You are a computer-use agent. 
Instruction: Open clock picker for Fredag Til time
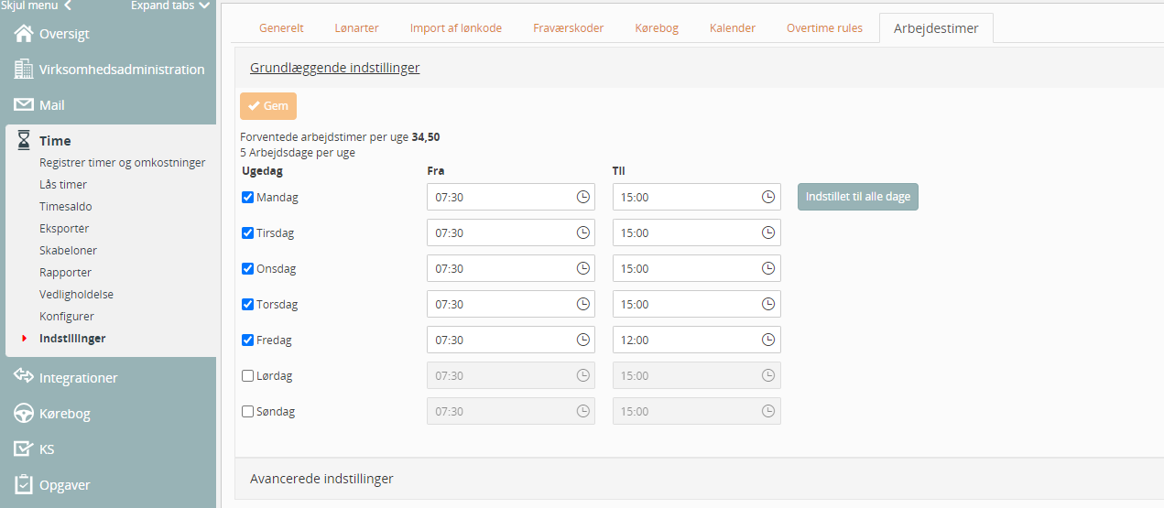point(767,340)
